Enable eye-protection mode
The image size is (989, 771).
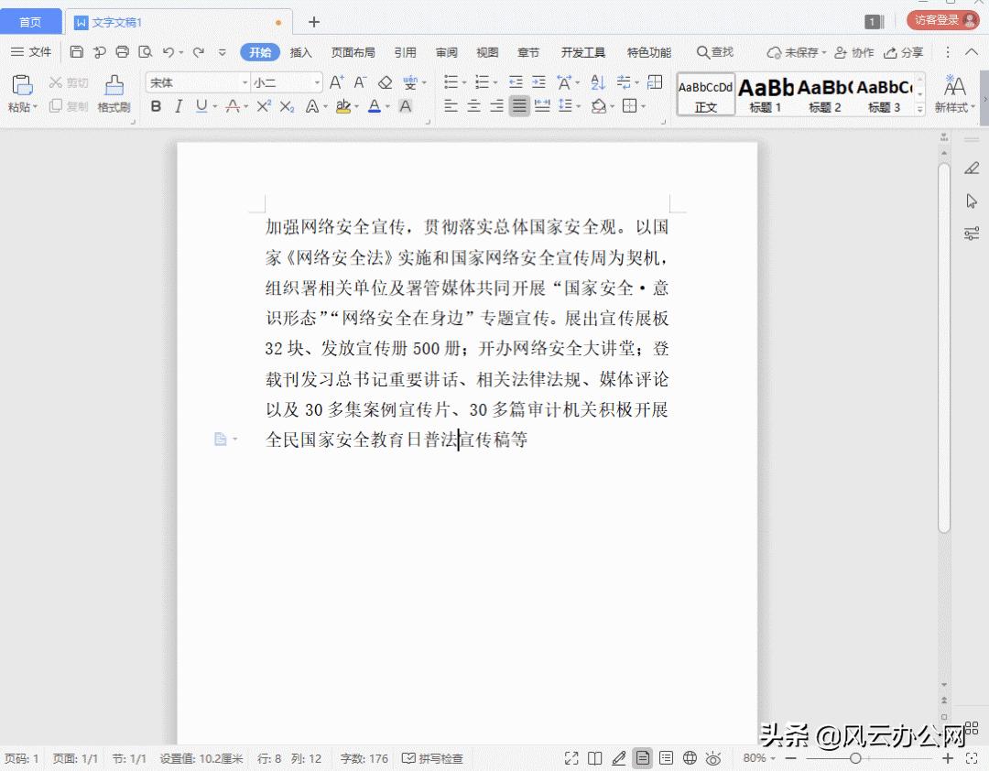(x=712, y=758)
